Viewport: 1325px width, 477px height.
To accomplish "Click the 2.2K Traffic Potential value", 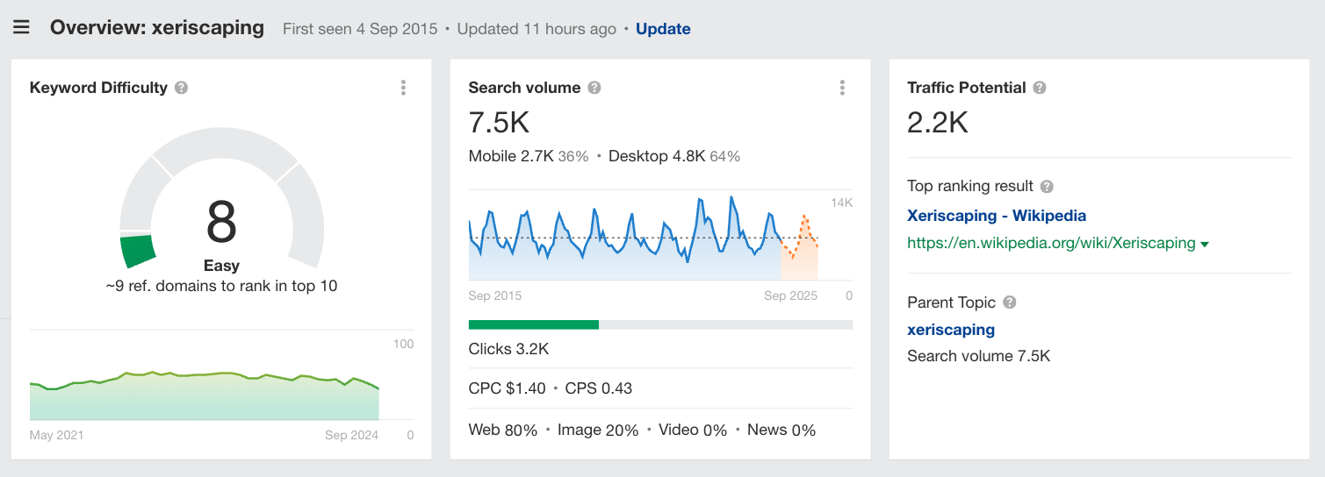I will 937,123.
